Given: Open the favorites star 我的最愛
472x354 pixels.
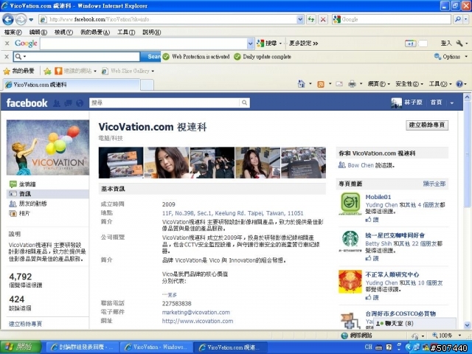Looking at the screenshot, I should point(19,71).
